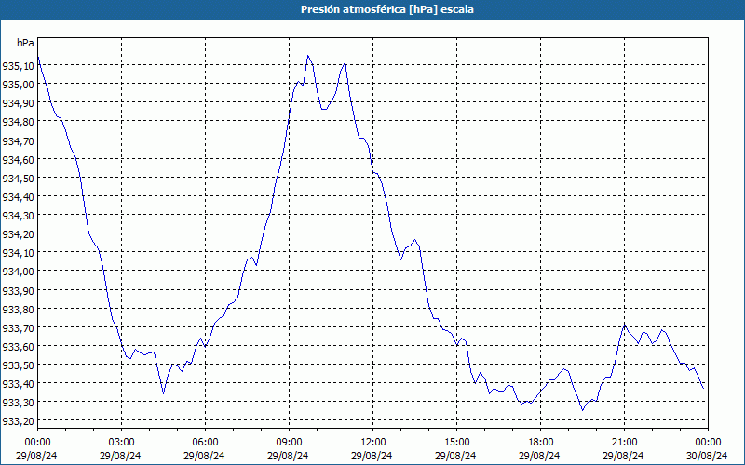Click the 18:00 time axis label
The image size is (745, 465).
[x=541, y=443]
